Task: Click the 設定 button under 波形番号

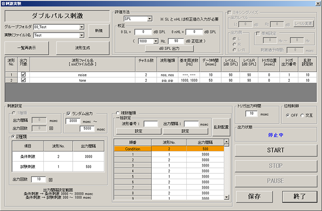Action: click(138, 131)
